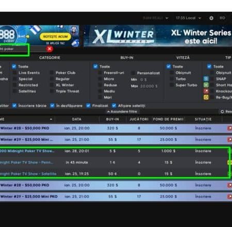This screenshot has width=232, height=227.
Task: Click the SNAP tournament type icon
Action: tap(206, 79)
